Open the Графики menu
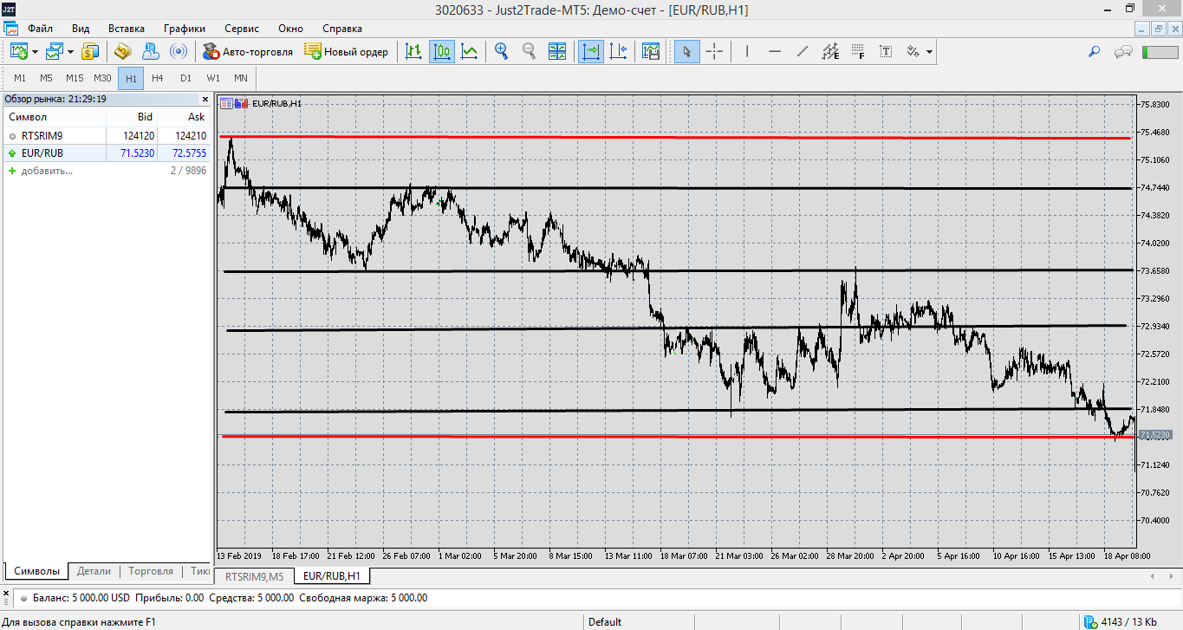Image resolution: width=1183 pixels, height=630 pixels. pyautogui.click(x=184, y=28)
